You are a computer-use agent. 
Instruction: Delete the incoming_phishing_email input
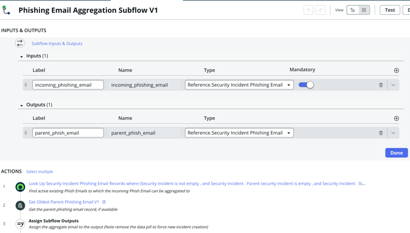coord(381,85)
